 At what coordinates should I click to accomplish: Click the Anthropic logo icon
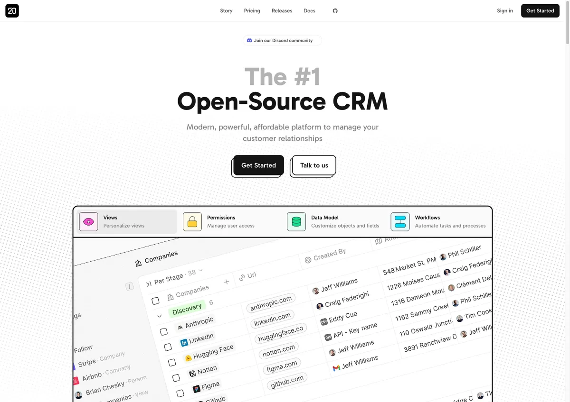pos(180,327)
